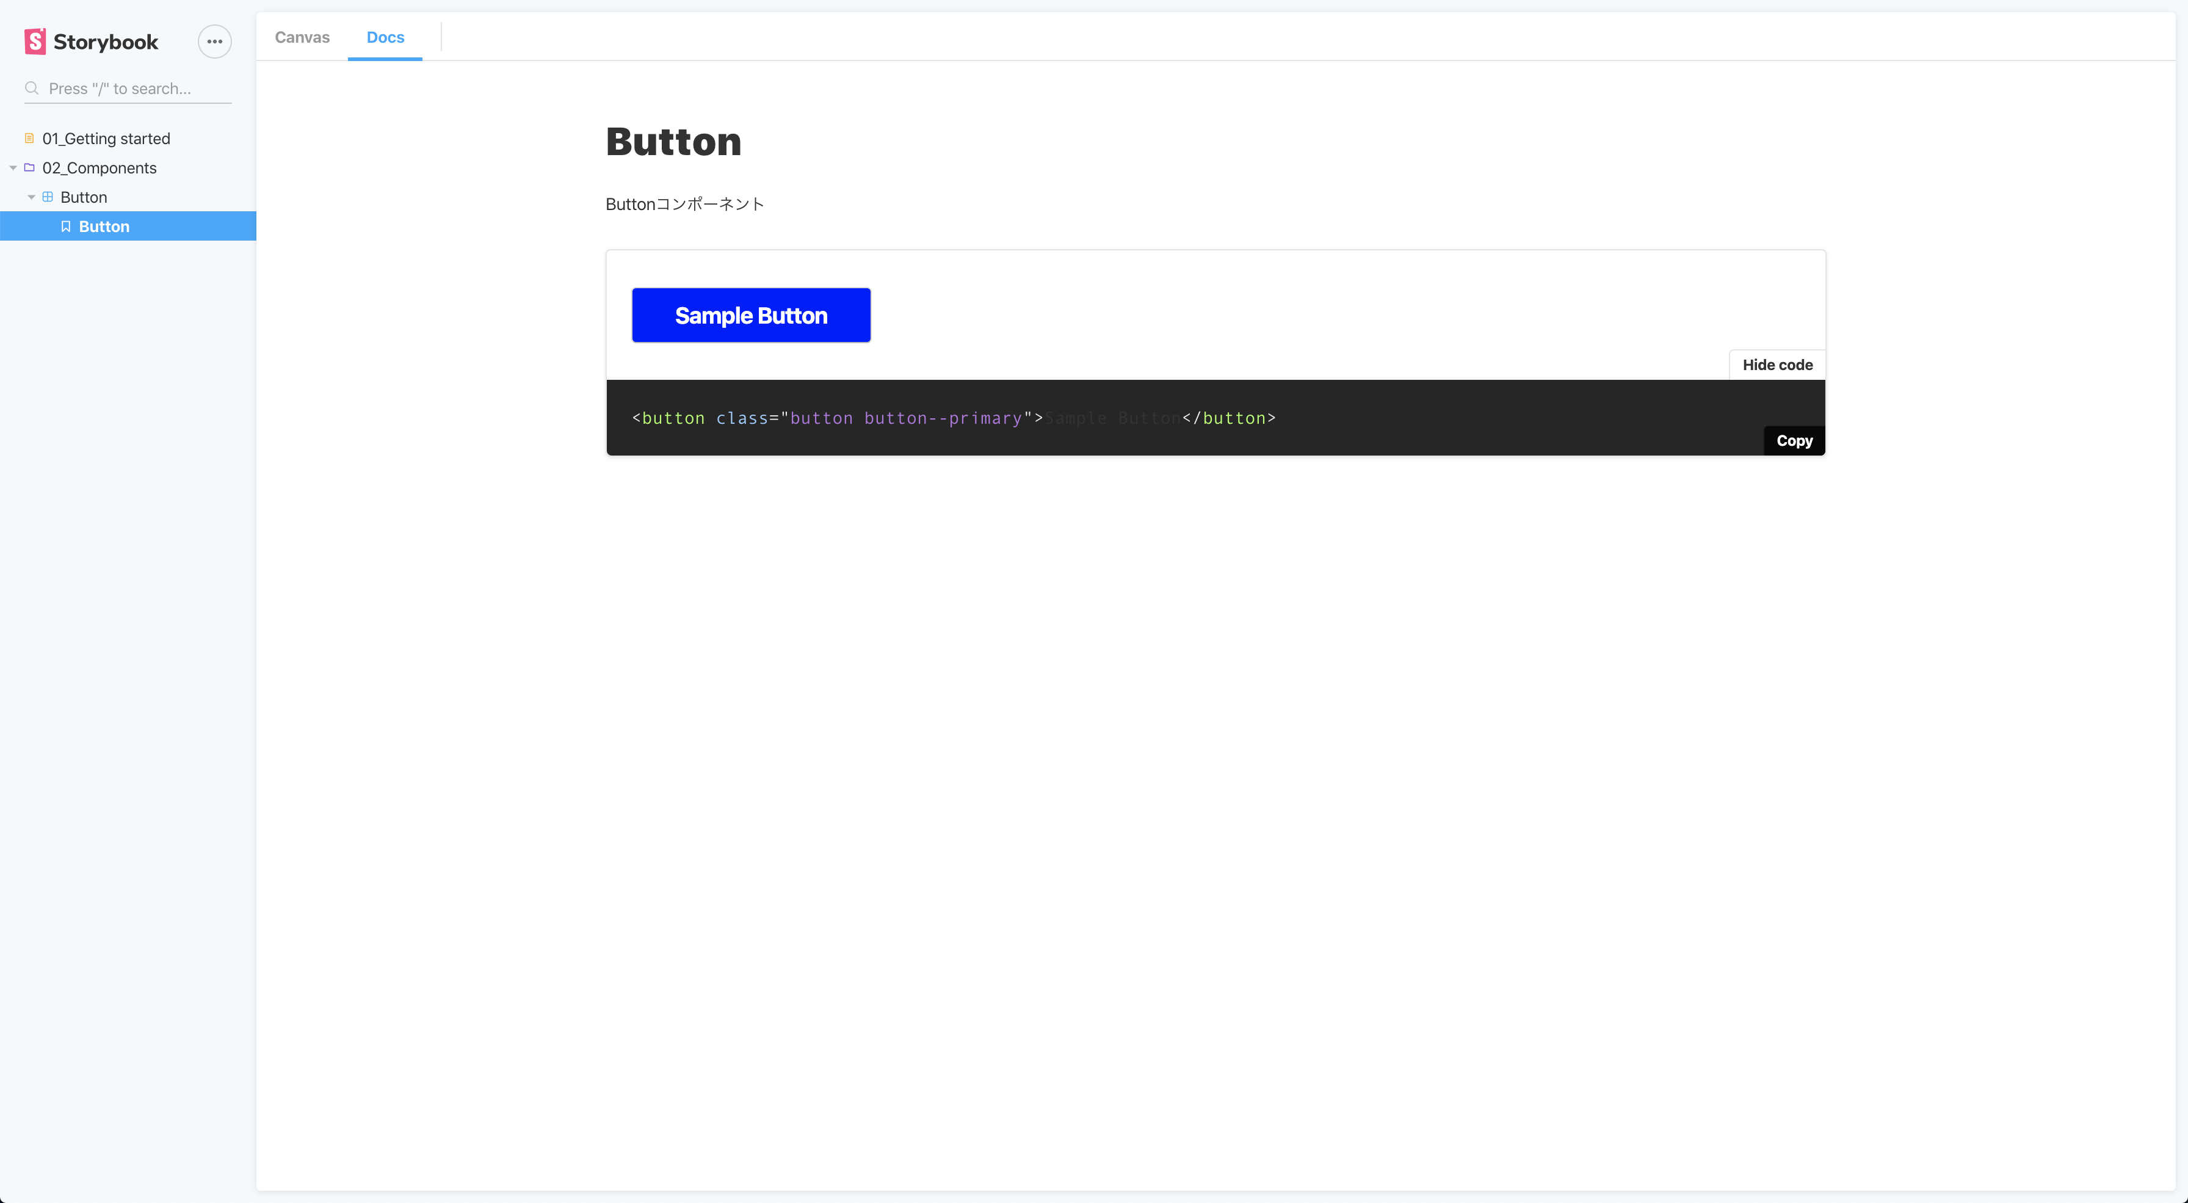Select the Button component row
Image resolution: width=2188 pixels, height=1203 pixels.
coord(128,197)
